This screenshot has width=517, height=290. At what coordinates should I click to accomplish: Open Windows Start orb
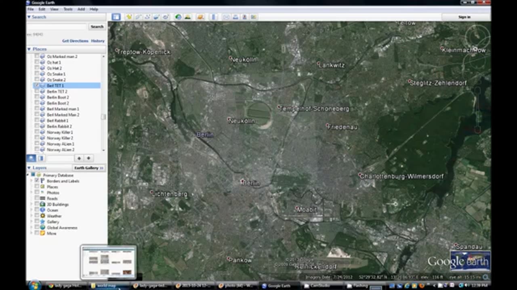35,286
